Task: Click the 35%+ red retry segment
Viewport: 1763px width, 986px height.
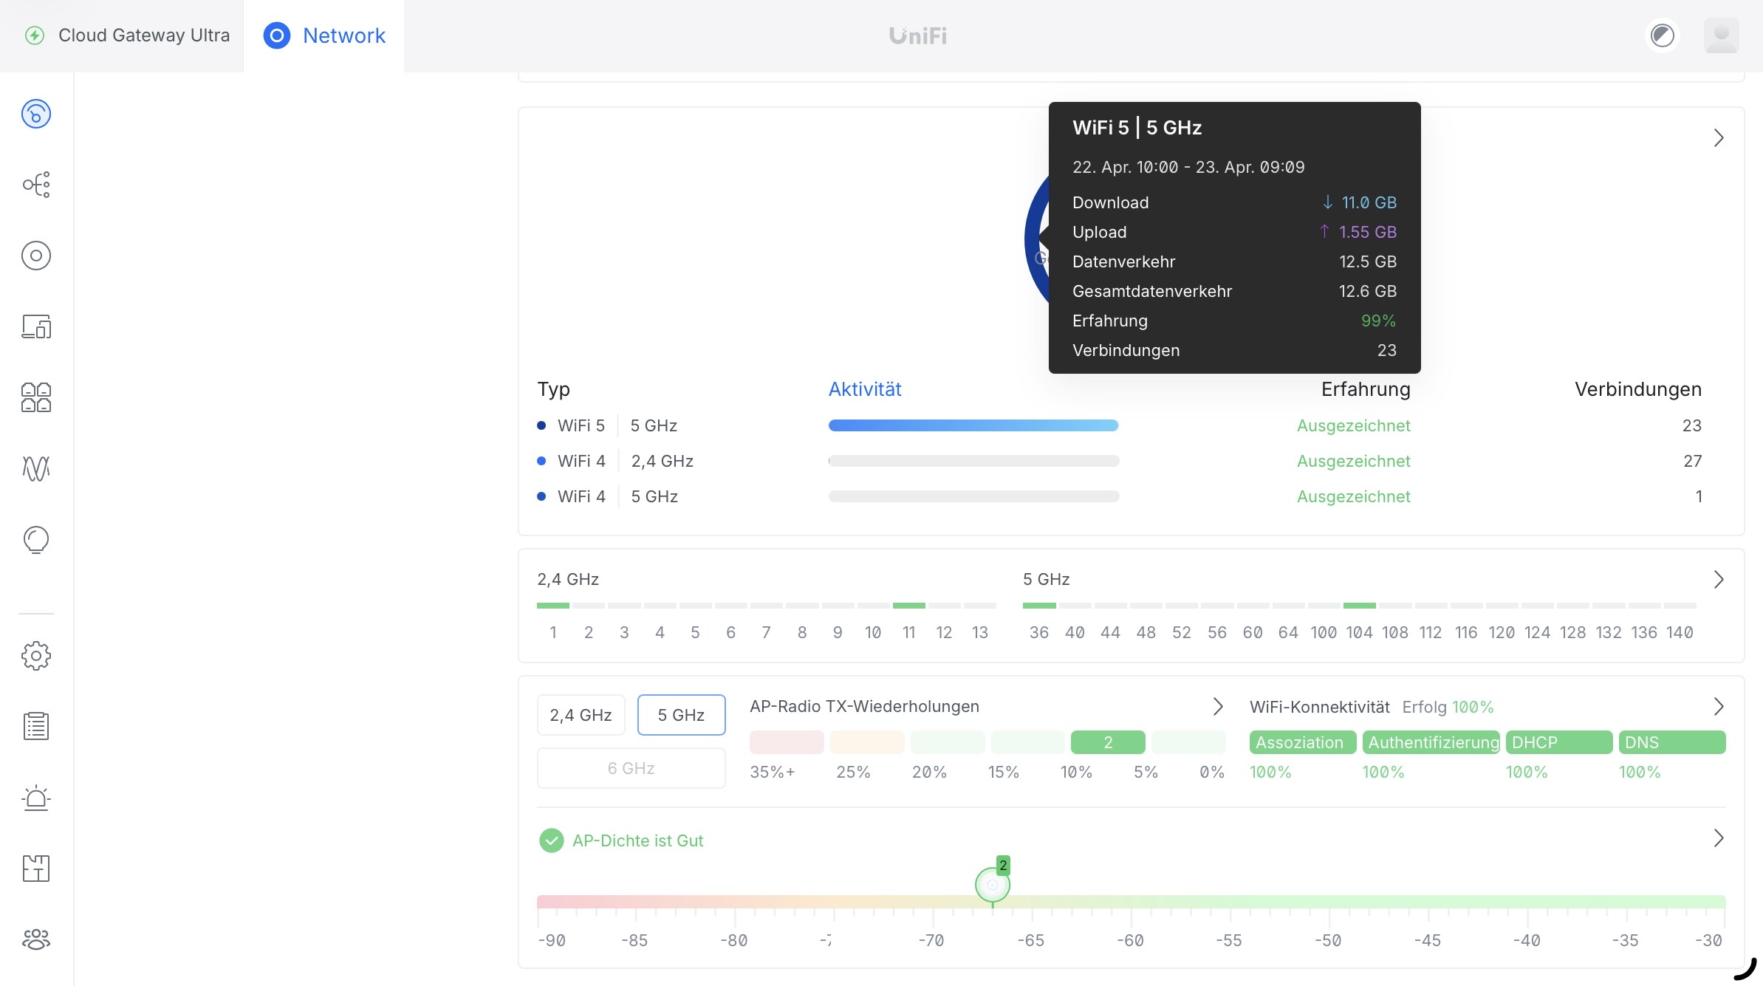Action: (x=787, y=742)
